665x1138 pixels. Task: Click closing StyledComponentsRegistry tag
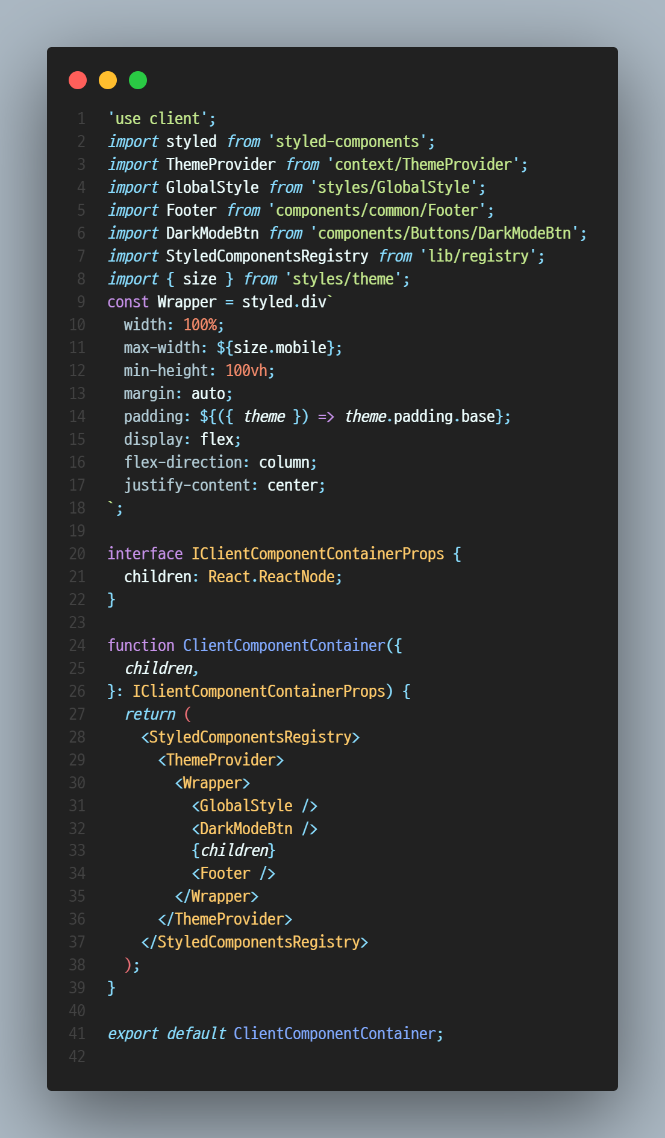[255, 942]
